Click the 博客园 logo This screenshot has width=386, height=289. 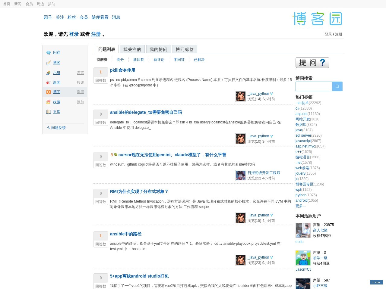point(318,19)
